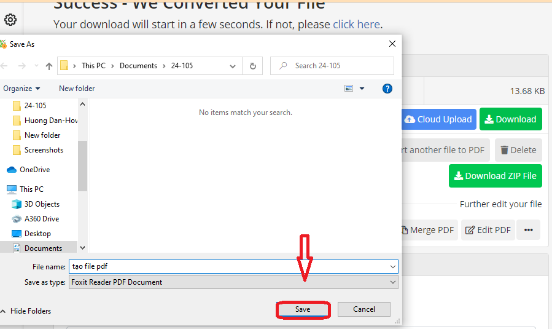Click the cloud icon in Cloud Upload
This screenshot has height=329, width=552.
coord(410,119)
